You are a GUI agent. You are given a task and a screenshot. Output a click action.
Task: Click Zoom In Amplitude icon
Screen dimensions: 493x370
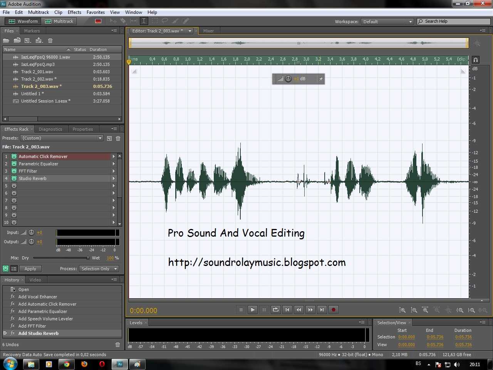click(x=402, y=310)
